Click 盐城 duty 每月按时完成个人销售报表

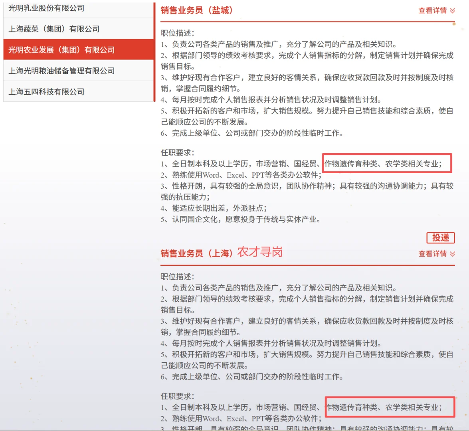pyautogui.click(x=271, y=100)
